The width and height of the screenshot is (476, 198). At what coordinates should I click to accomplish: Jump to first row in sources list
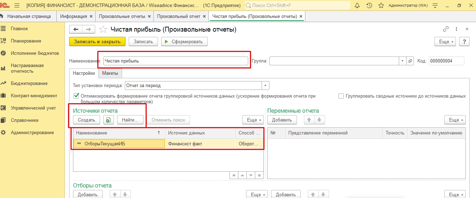click(x=234, y=175)
